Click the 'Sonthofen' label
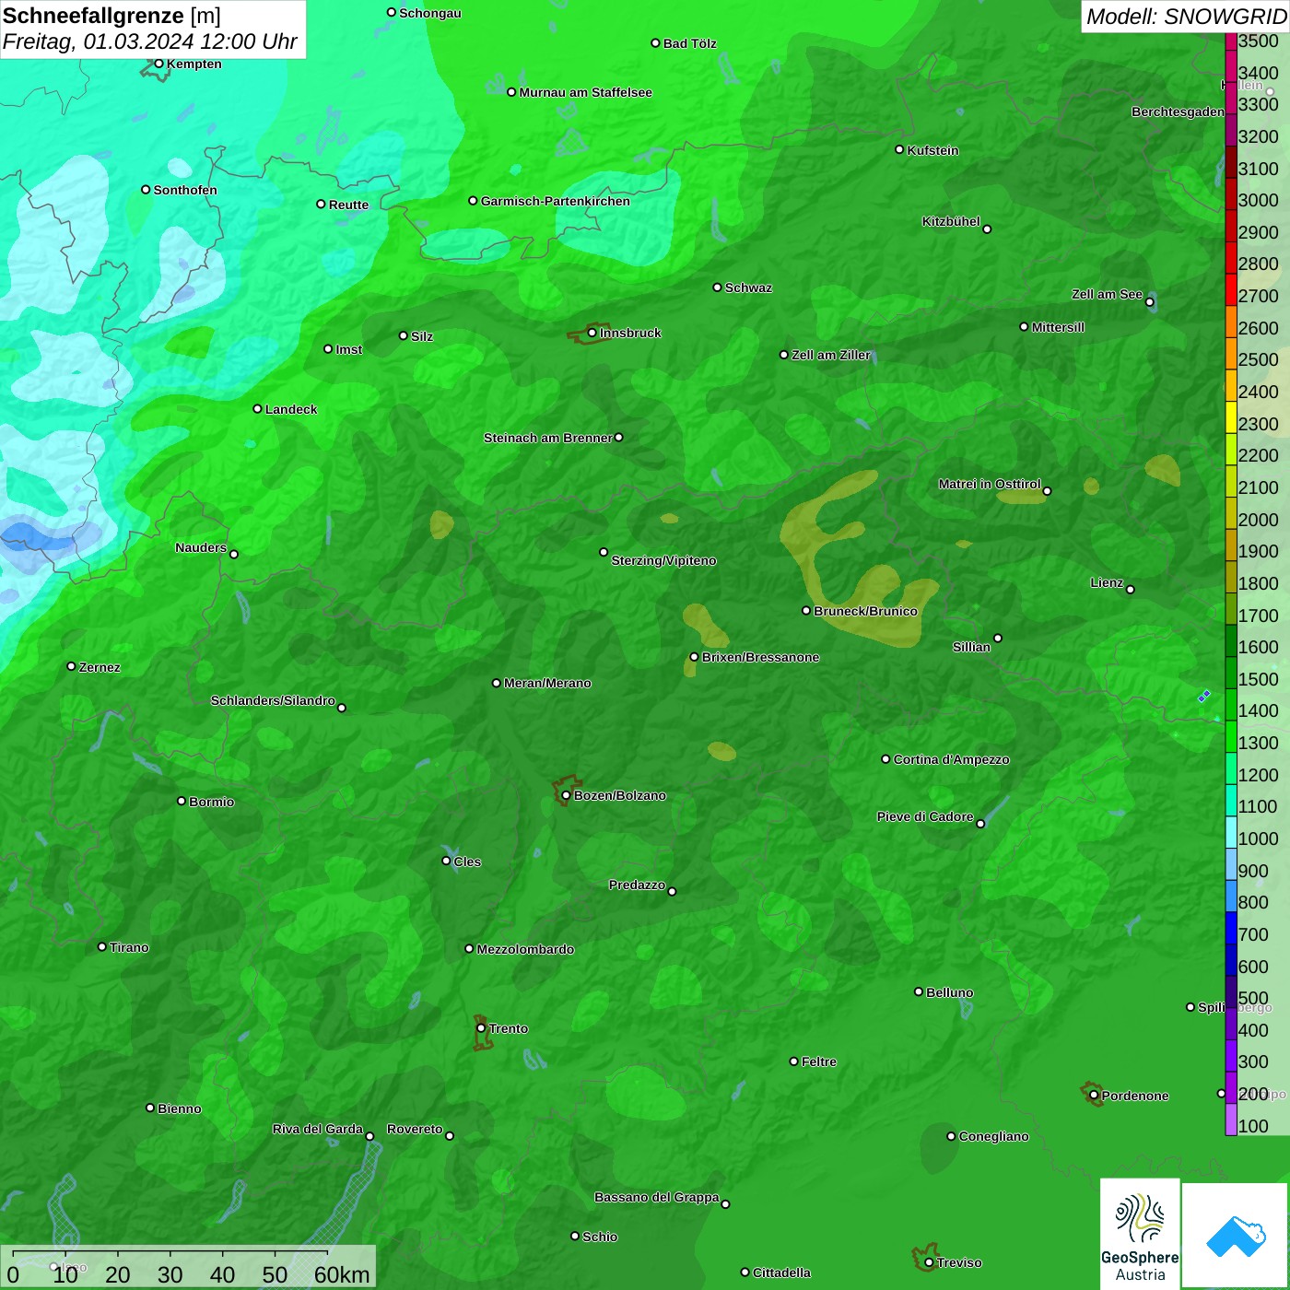Screen dimensions: 1290x1290 (x=185, y=190)
